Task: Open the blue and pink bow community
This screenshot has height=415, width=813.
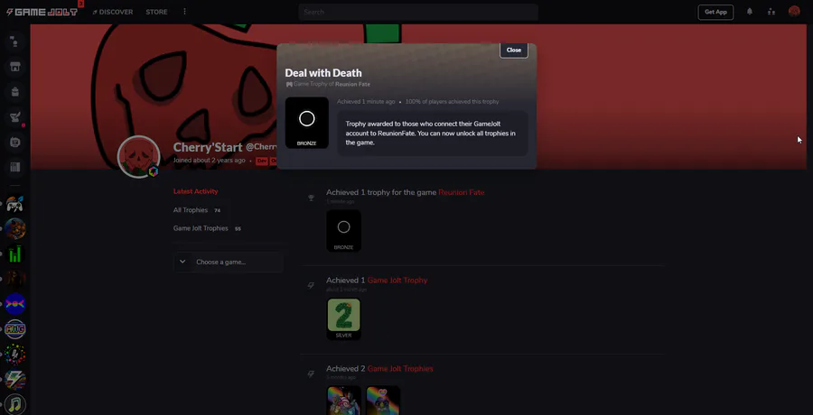Action: click(15, 304)
